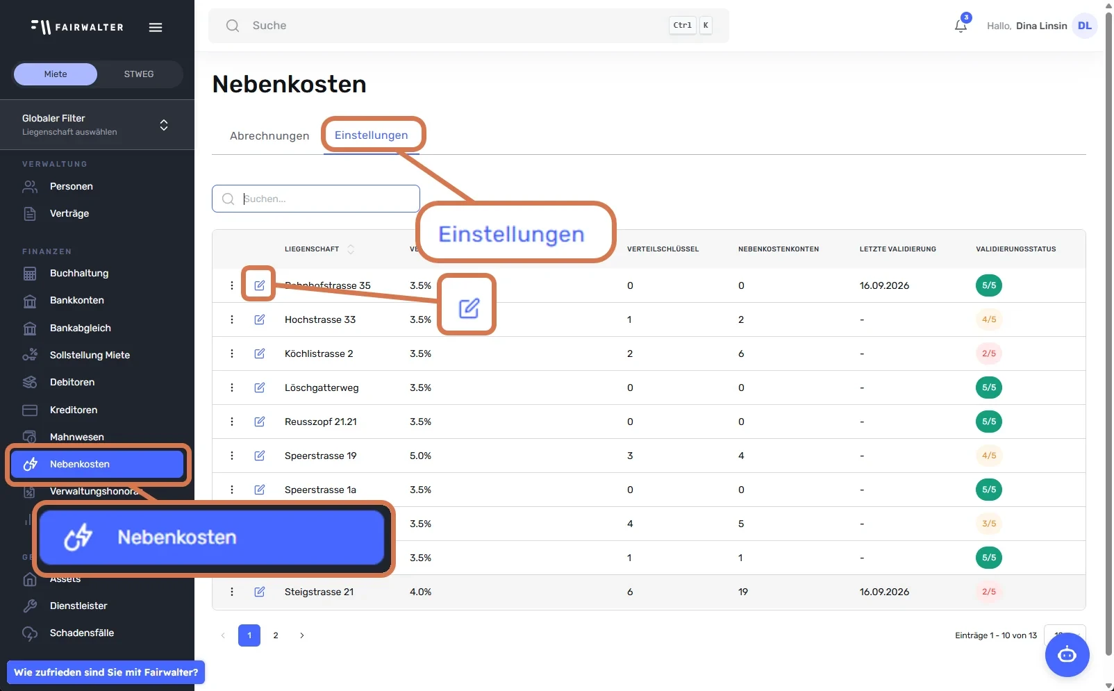Open the Fairwalter satisfaction feedback button
1114x691 pixels.
tap(106, 672)
